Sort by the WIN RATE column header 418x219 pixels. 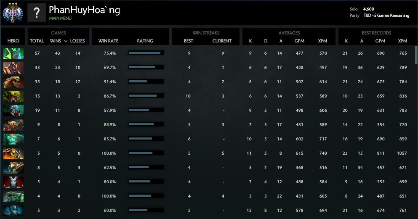pyautogui.click(x=108, y=41)
